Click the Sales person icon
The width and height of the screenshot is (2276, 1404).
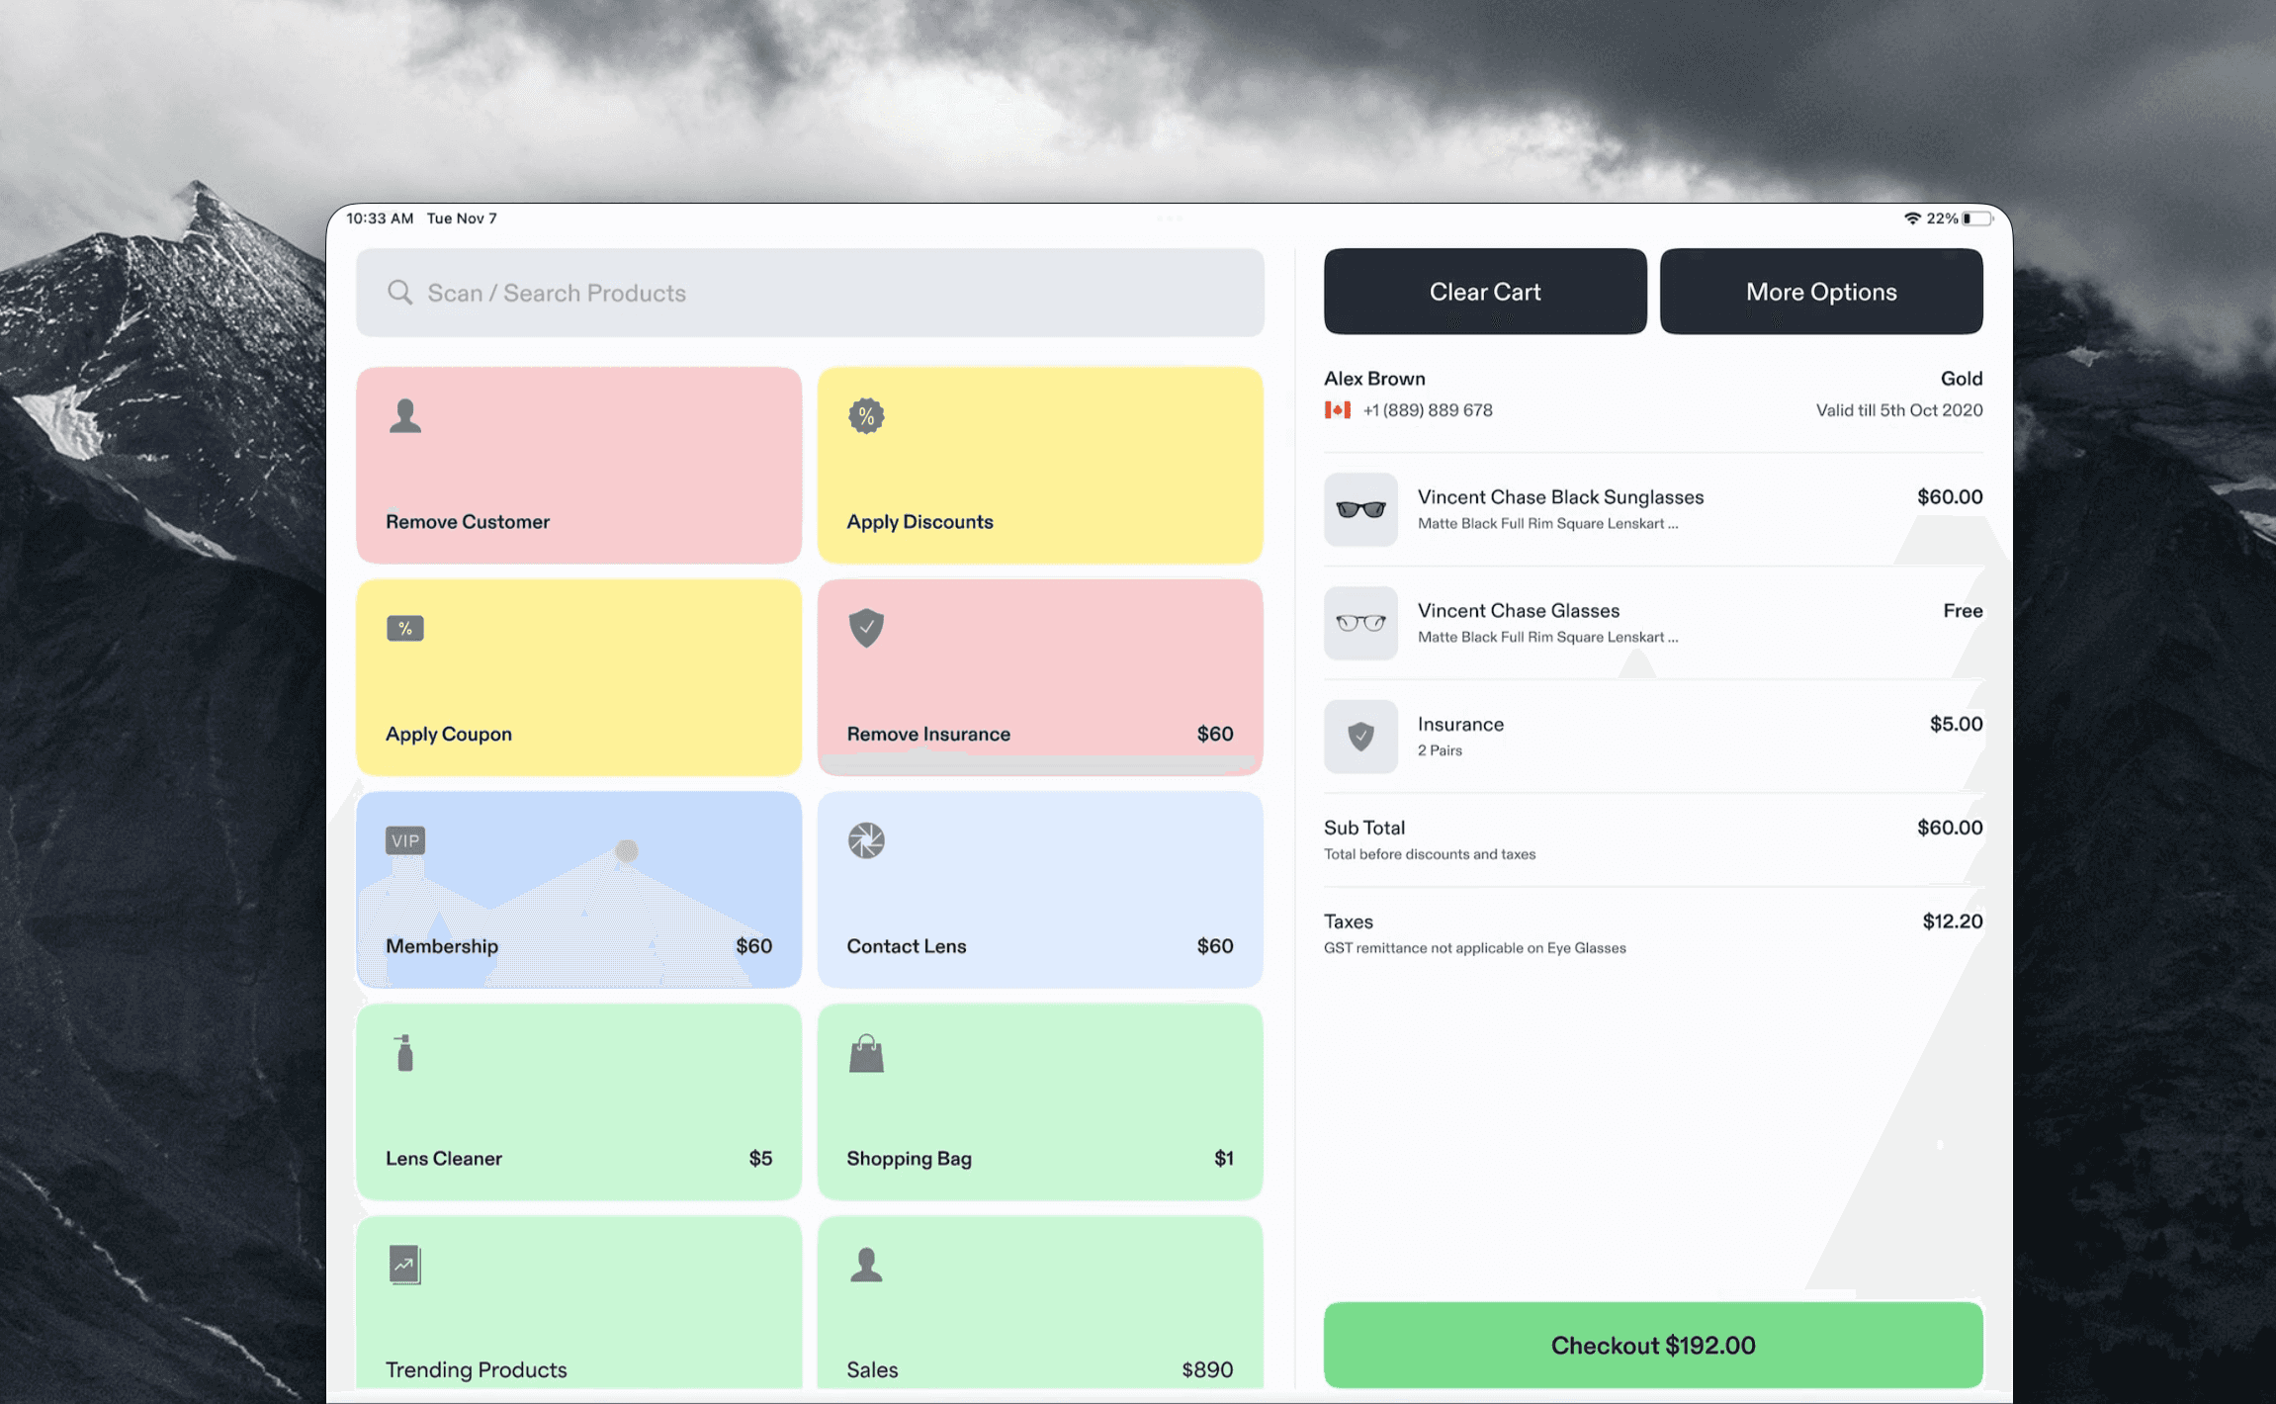tap(866, 1265)
